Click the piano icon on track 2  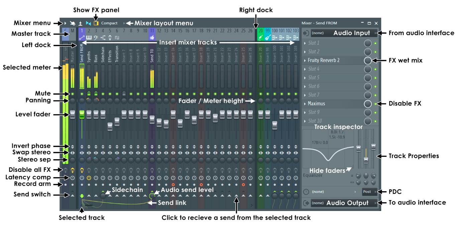click(x=89, y=37)
